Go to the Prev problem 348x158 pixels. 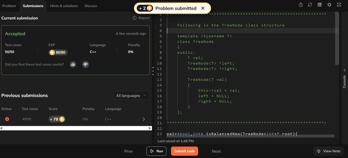(128, 151)
